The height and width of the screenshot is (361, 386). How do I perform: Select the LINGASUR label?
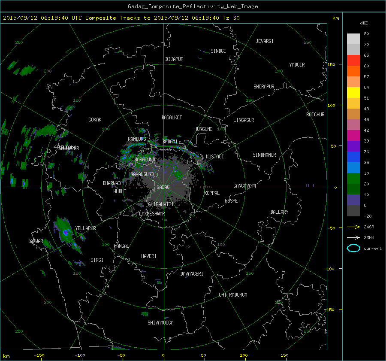click(244, 120)
